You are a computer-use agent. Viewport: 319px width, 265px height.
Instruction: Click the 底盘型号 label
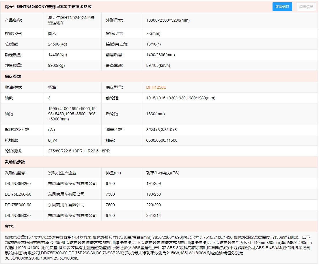[114, 87]
